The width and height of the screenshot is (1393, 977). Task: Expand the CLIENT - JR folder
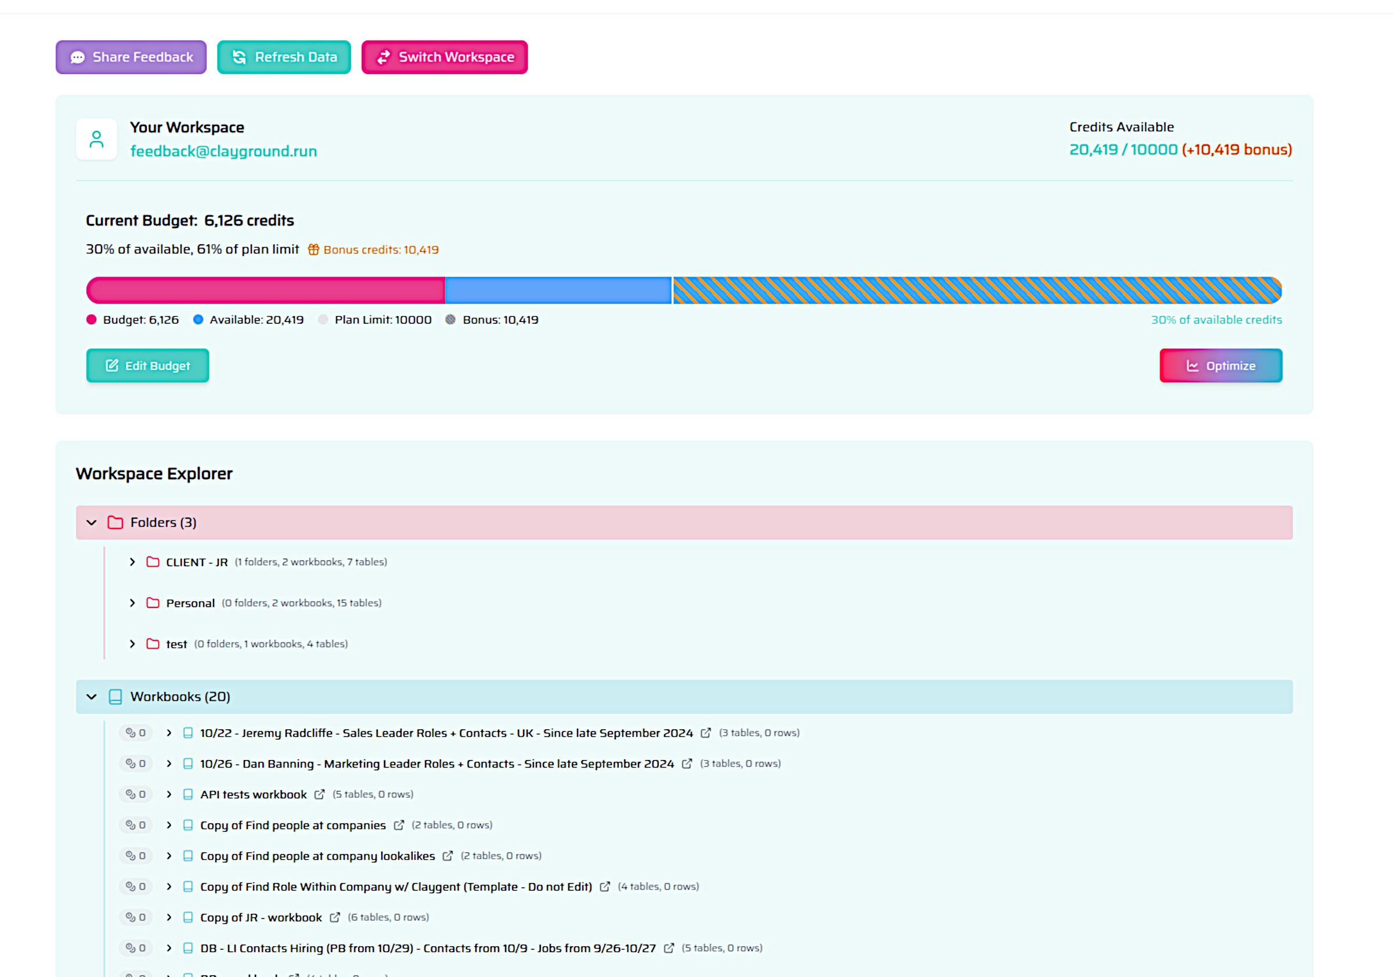pos(132,562)
